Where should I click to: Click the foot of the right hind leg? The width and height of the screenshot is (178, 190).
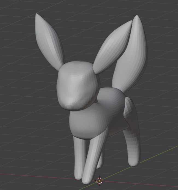[133, 162]
